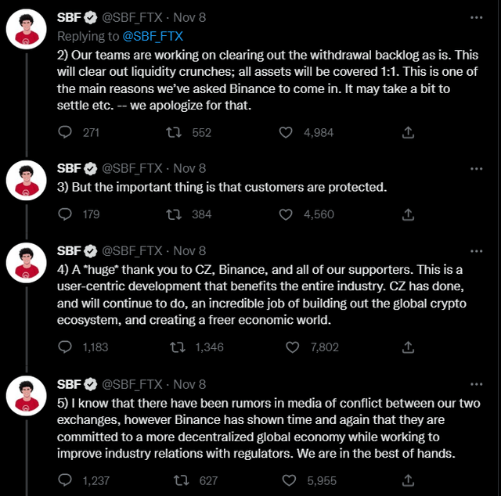Open more options on tweet 2

pyautogui.click(x=477, y=17)
